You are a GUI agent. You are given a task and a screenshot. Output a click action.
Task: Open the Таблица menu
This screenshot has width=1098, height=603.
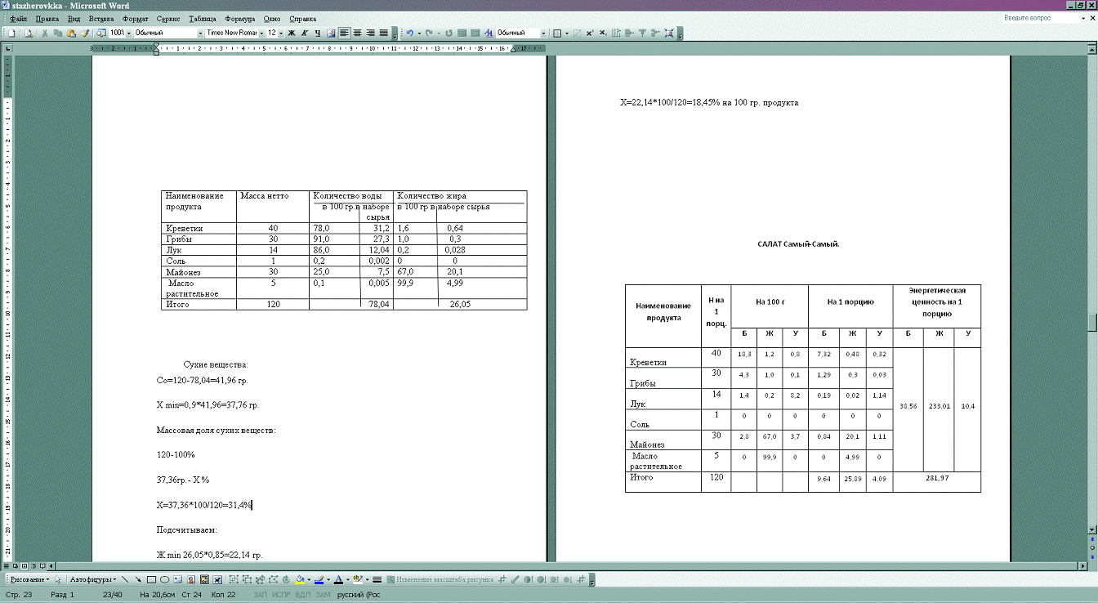point(203,19)
